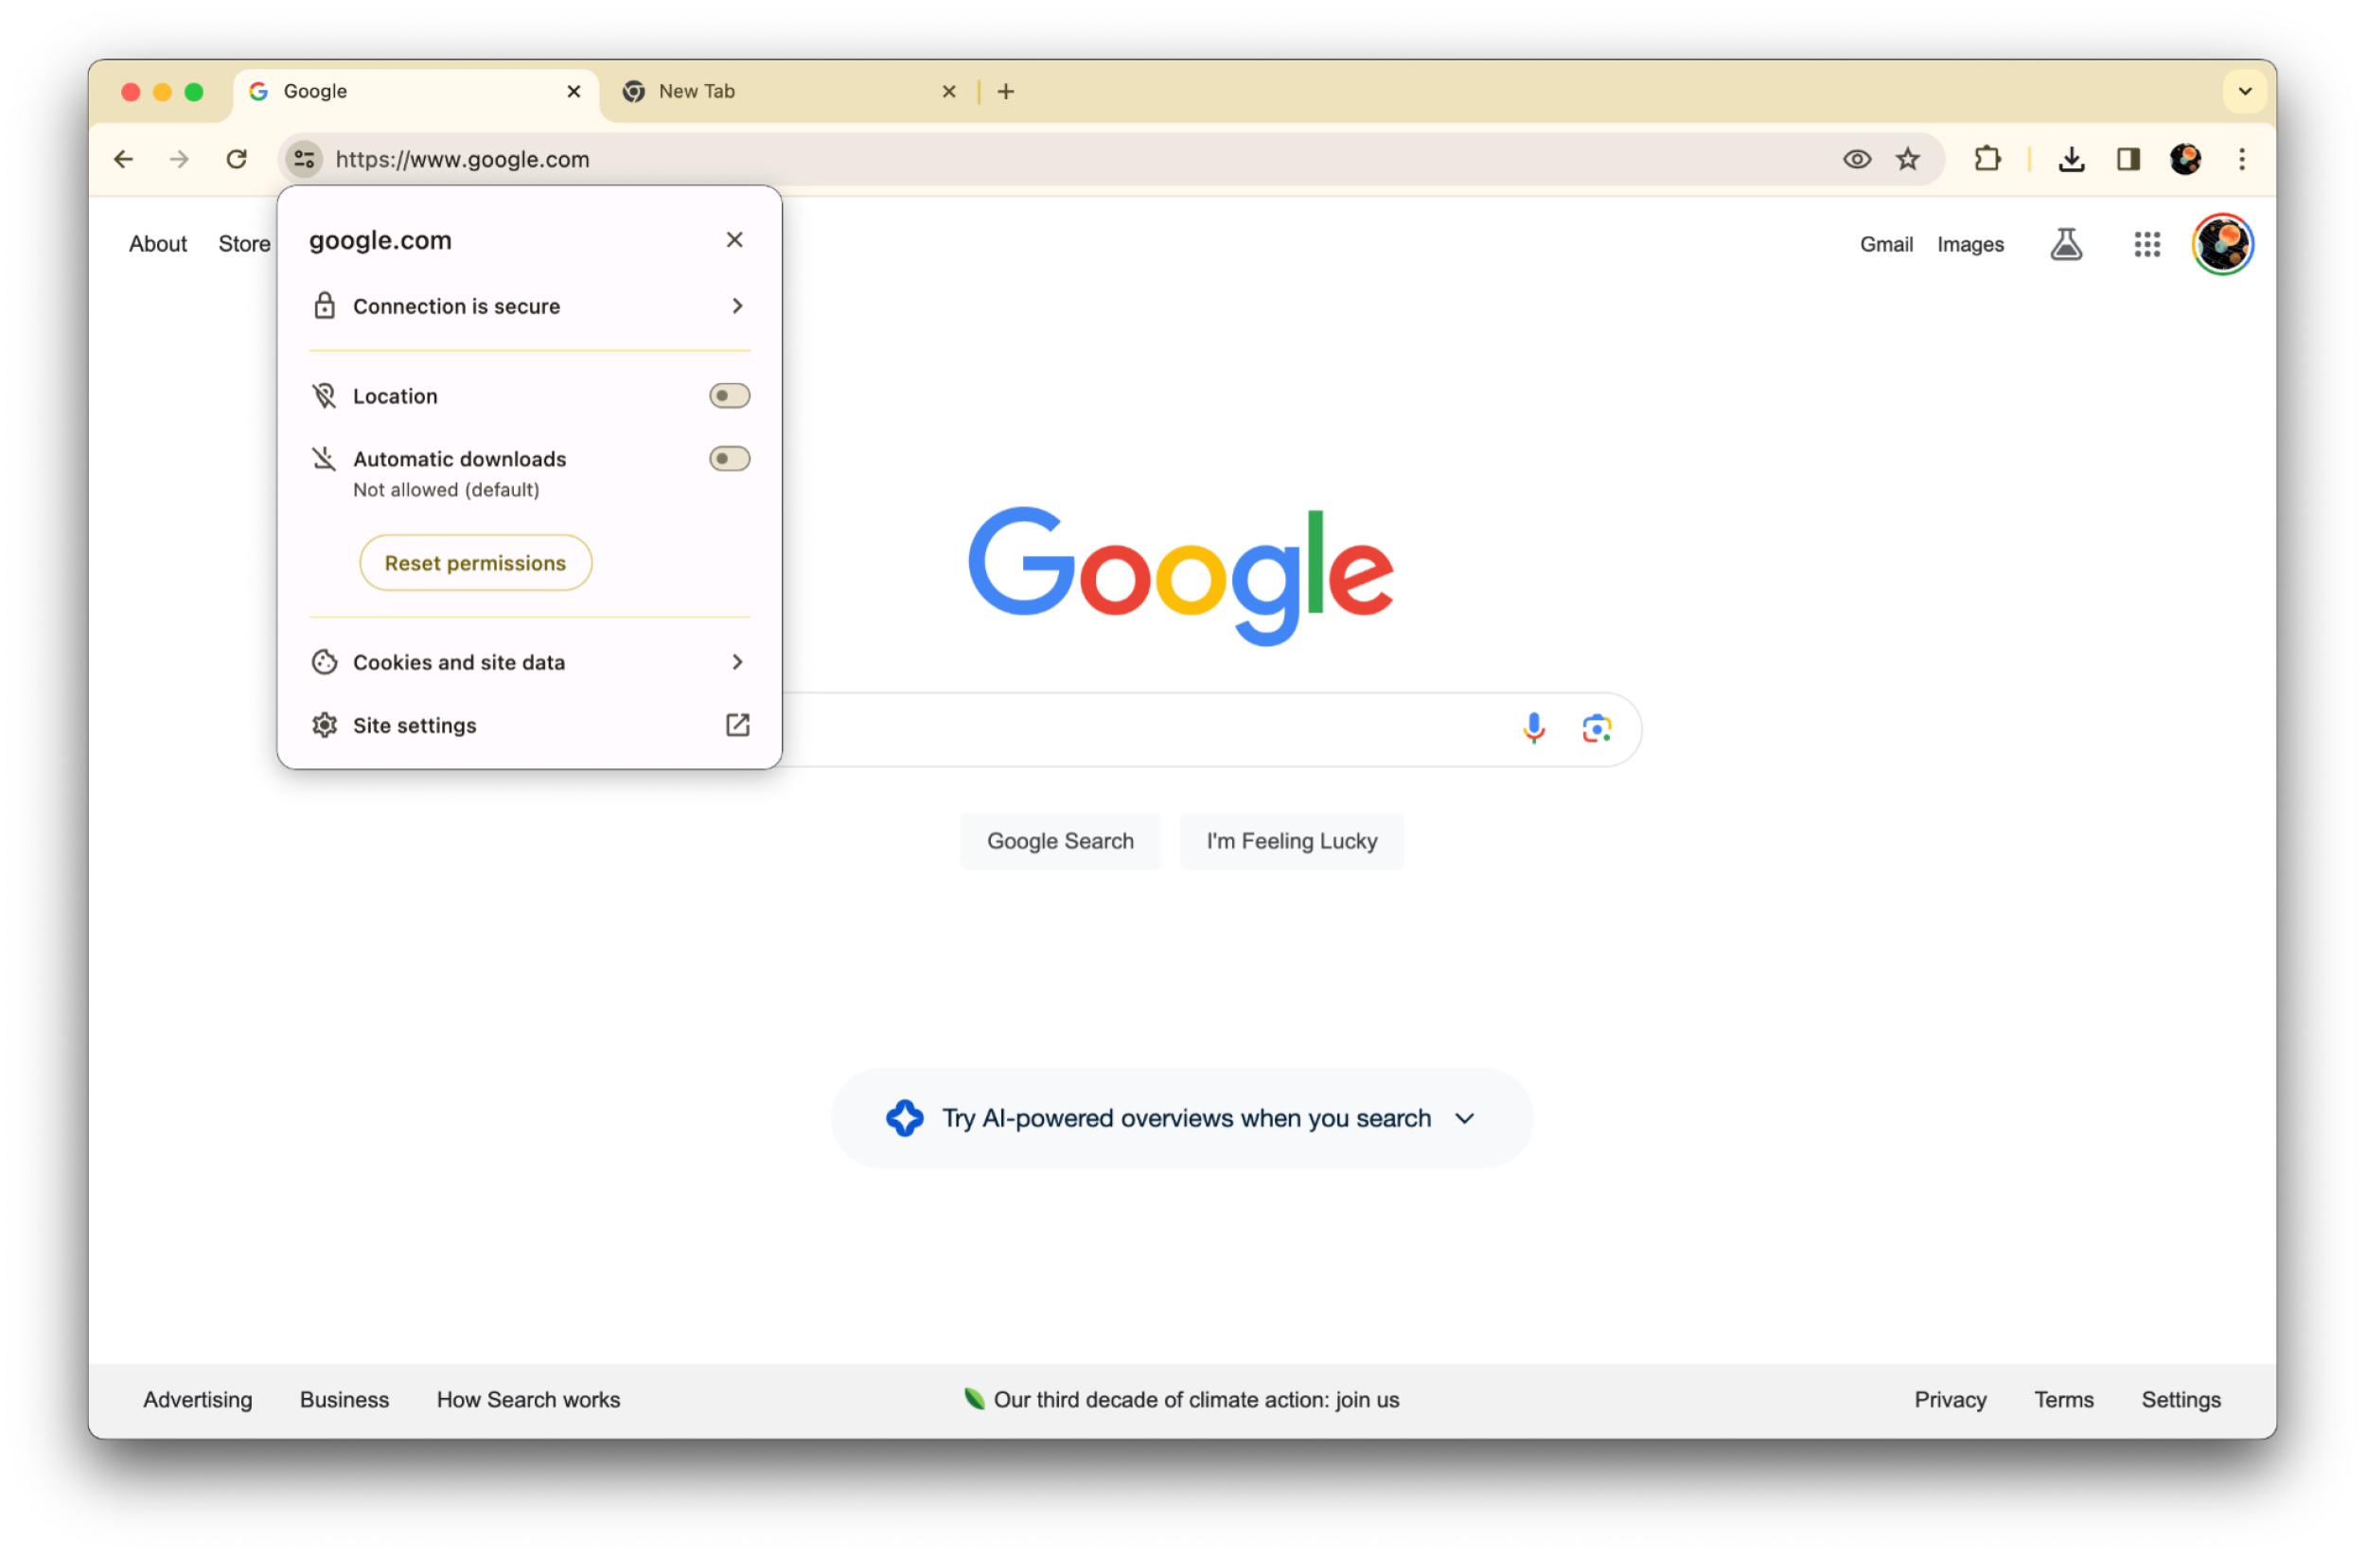The width and height of the screenshot is (2366, 1556).
Task: Click the Reset permissions button
Action: 476,563
